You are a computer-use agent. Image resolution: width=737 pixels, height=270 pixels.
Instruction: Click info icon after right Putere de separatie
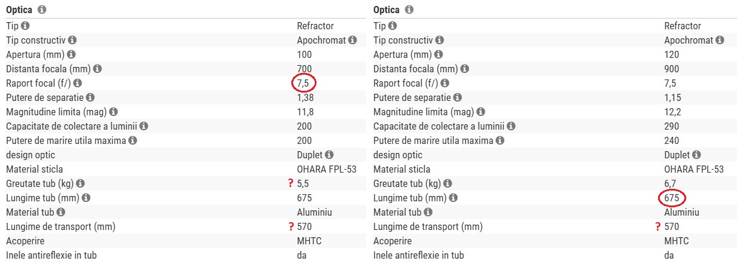(x=458, y=97)
